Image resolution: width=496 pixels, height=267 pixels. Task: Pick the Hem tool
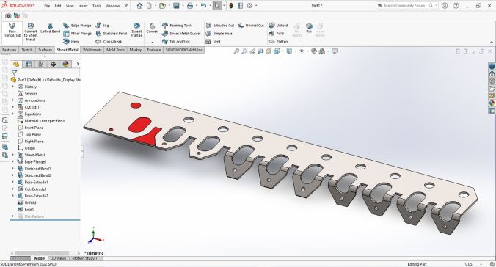pyautogui.click(x=71, y=41)
